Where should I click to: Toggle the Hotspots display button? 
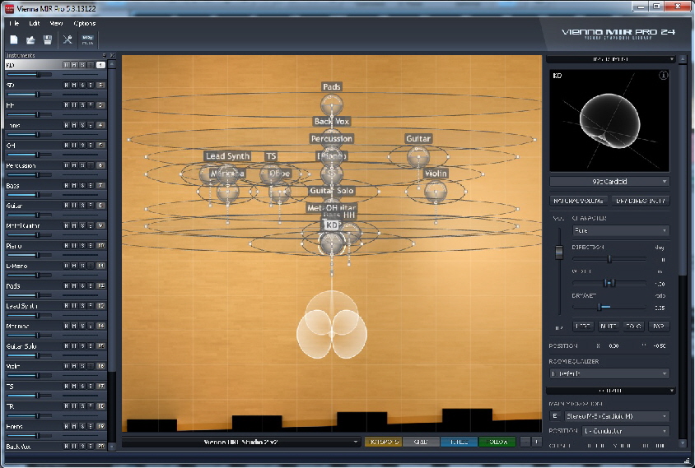[384, 442]
